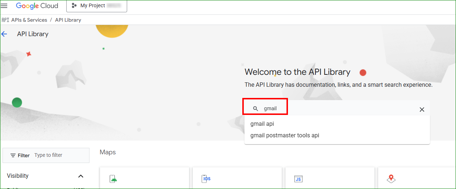
Task: Select the 'gmail api' suggestion
Action: tap(262, 124)
